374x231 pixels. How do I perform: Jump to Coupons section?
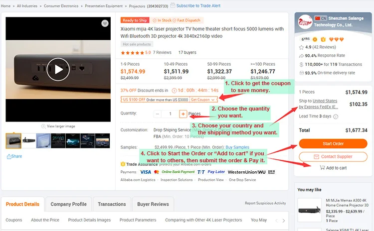pyautogui.click(x=14, y=220)
